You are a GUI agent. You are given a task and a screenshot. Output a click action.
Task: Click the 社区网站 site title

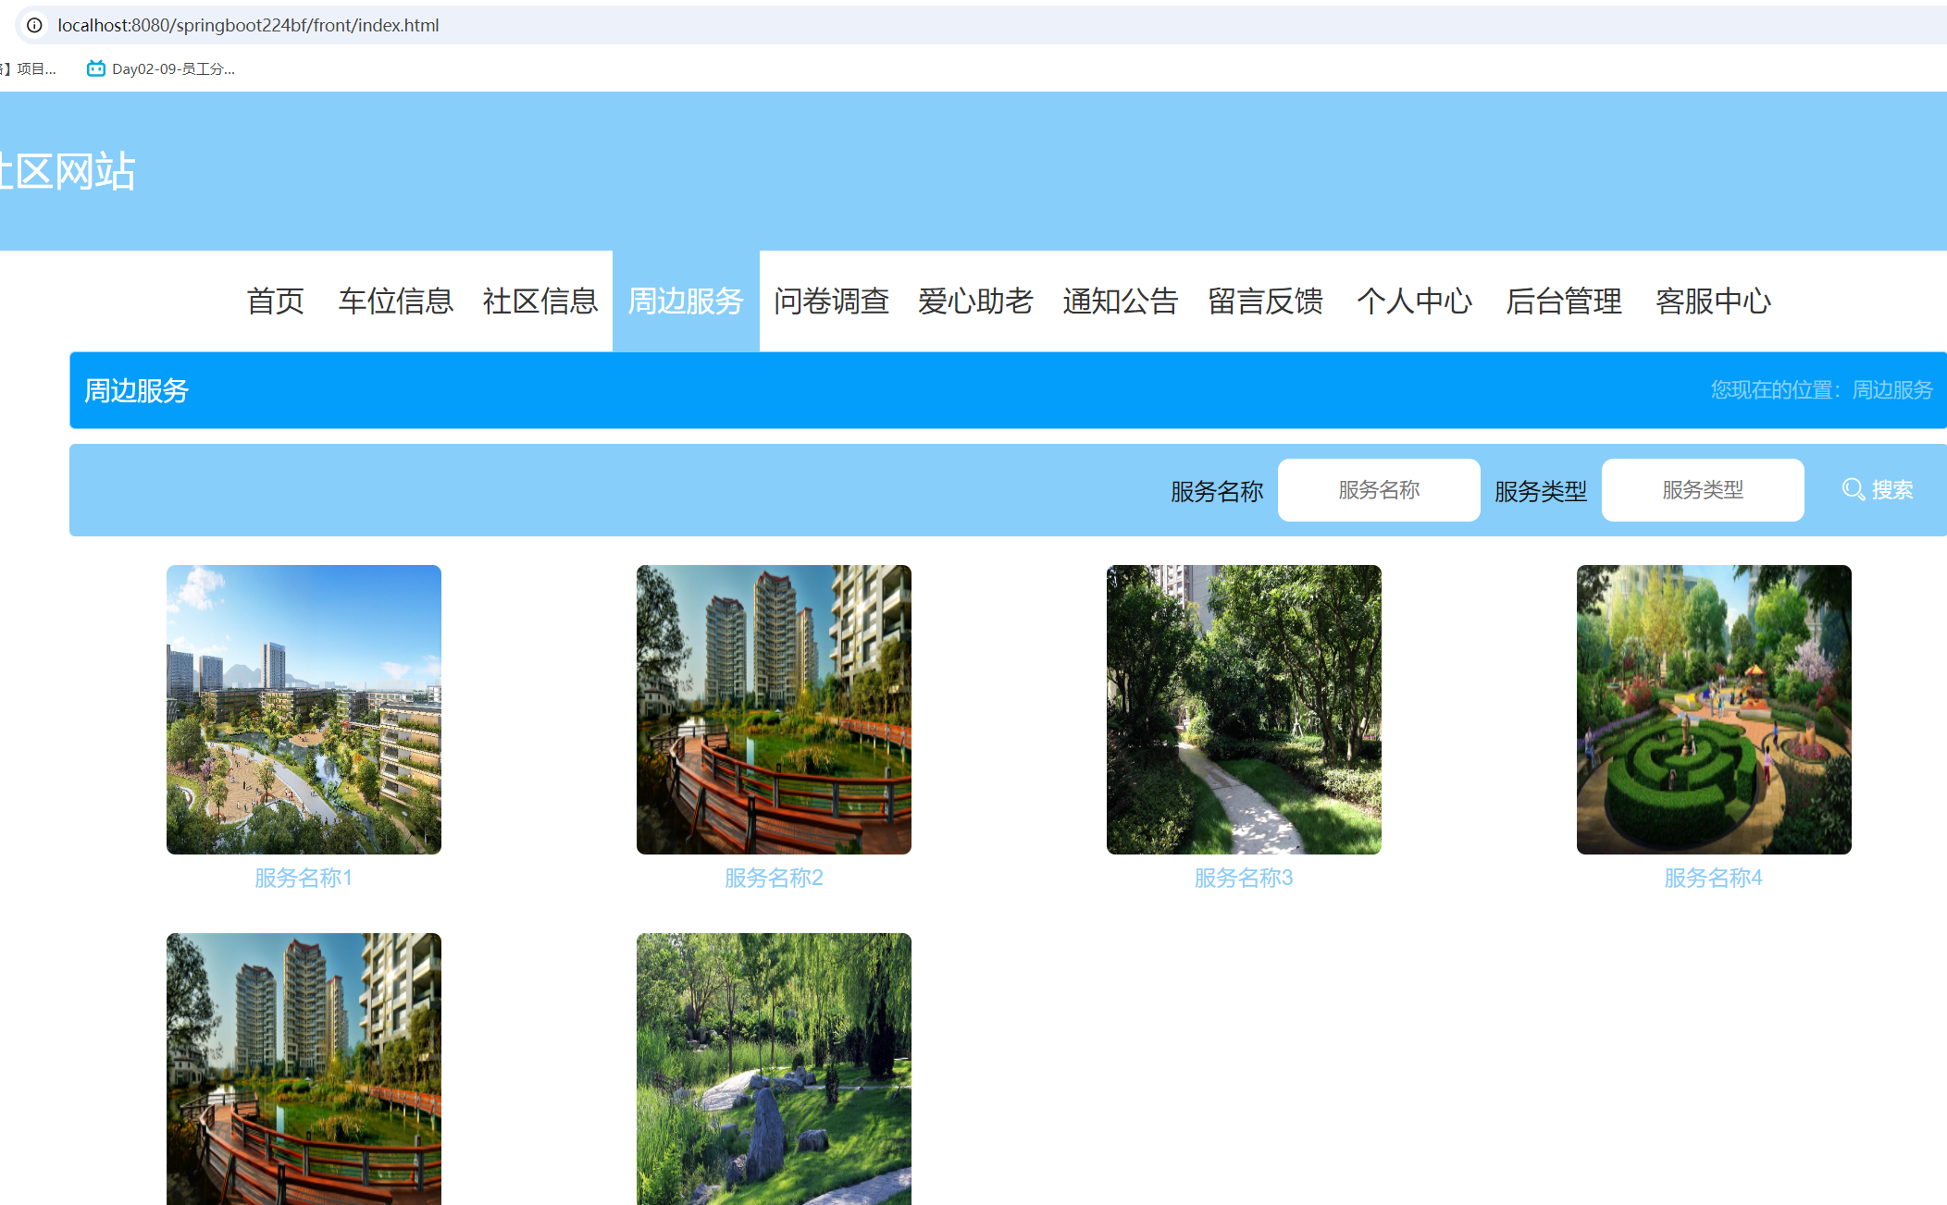coord(68,171)
